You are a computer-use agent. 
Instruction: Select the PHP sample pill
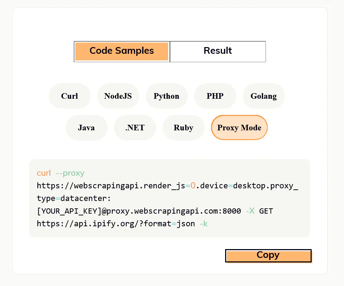215,96
